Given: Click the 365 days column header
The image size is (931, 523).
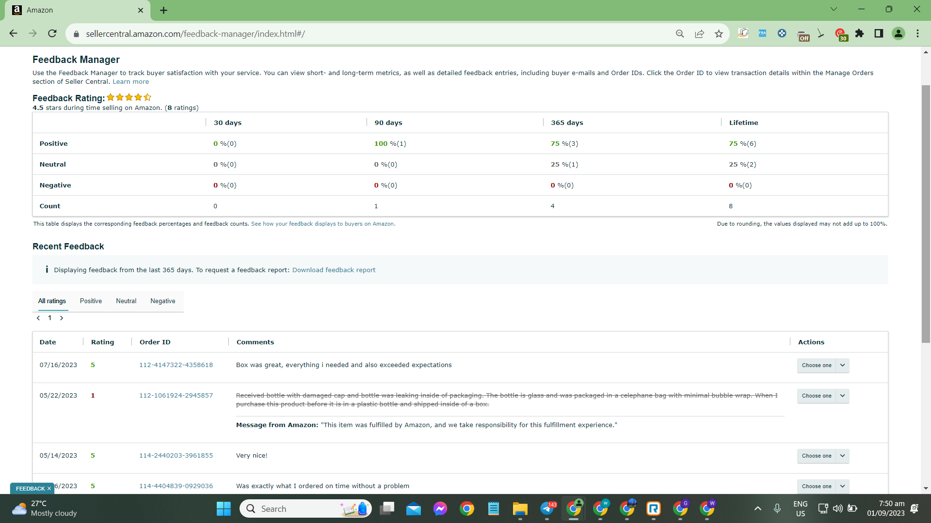Looking at the screenshot, I should tap(567, 123).
